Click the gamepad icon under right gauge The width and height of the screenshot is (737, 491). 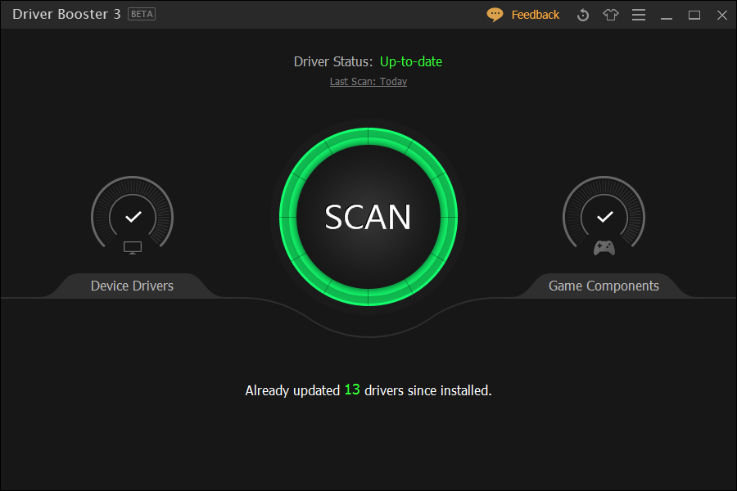tap(604, 248)
